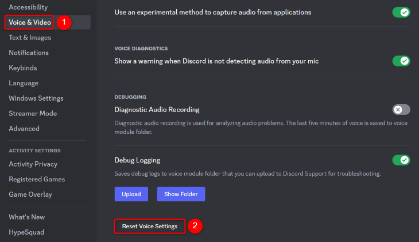
Task: Open Keybinds settings page
Action: tap(23, 68)
